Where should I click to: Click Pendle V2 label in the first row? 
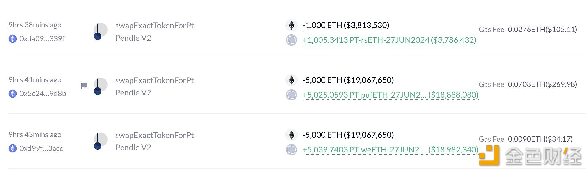(133, 38)
